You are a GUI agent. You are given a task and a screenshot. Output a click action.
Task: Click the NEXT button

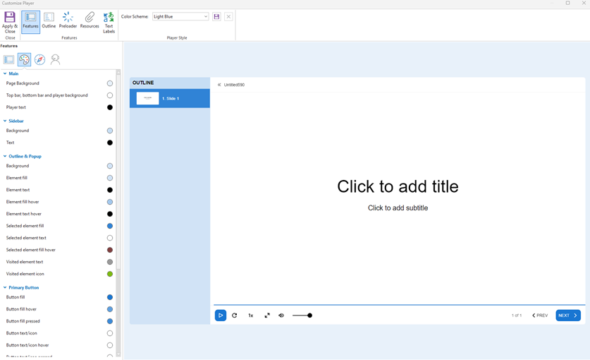click(568, 316)
